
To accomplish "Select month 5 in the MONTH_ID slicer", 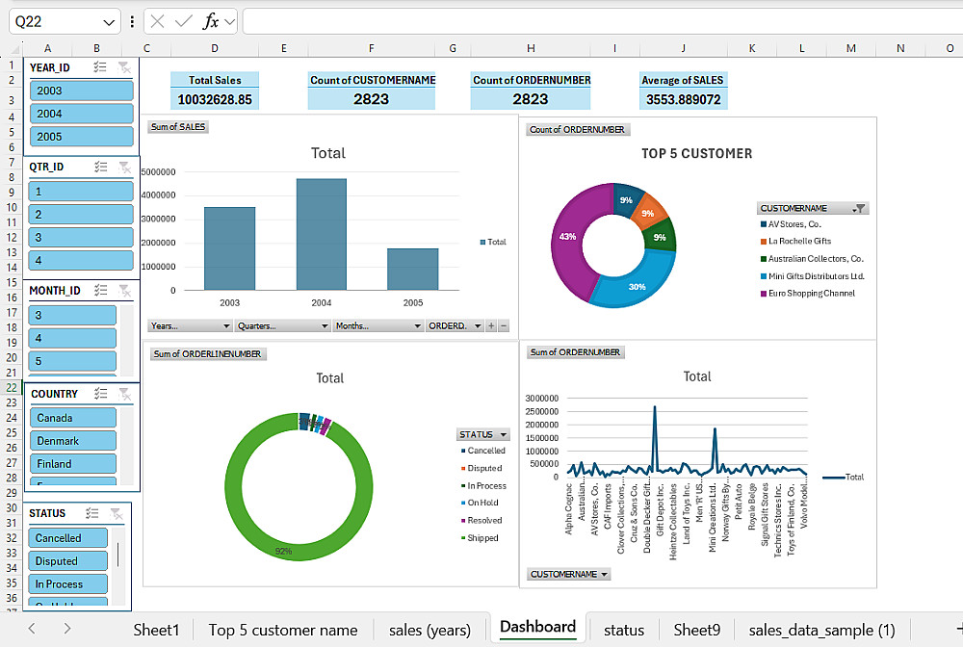I will 72,361.
